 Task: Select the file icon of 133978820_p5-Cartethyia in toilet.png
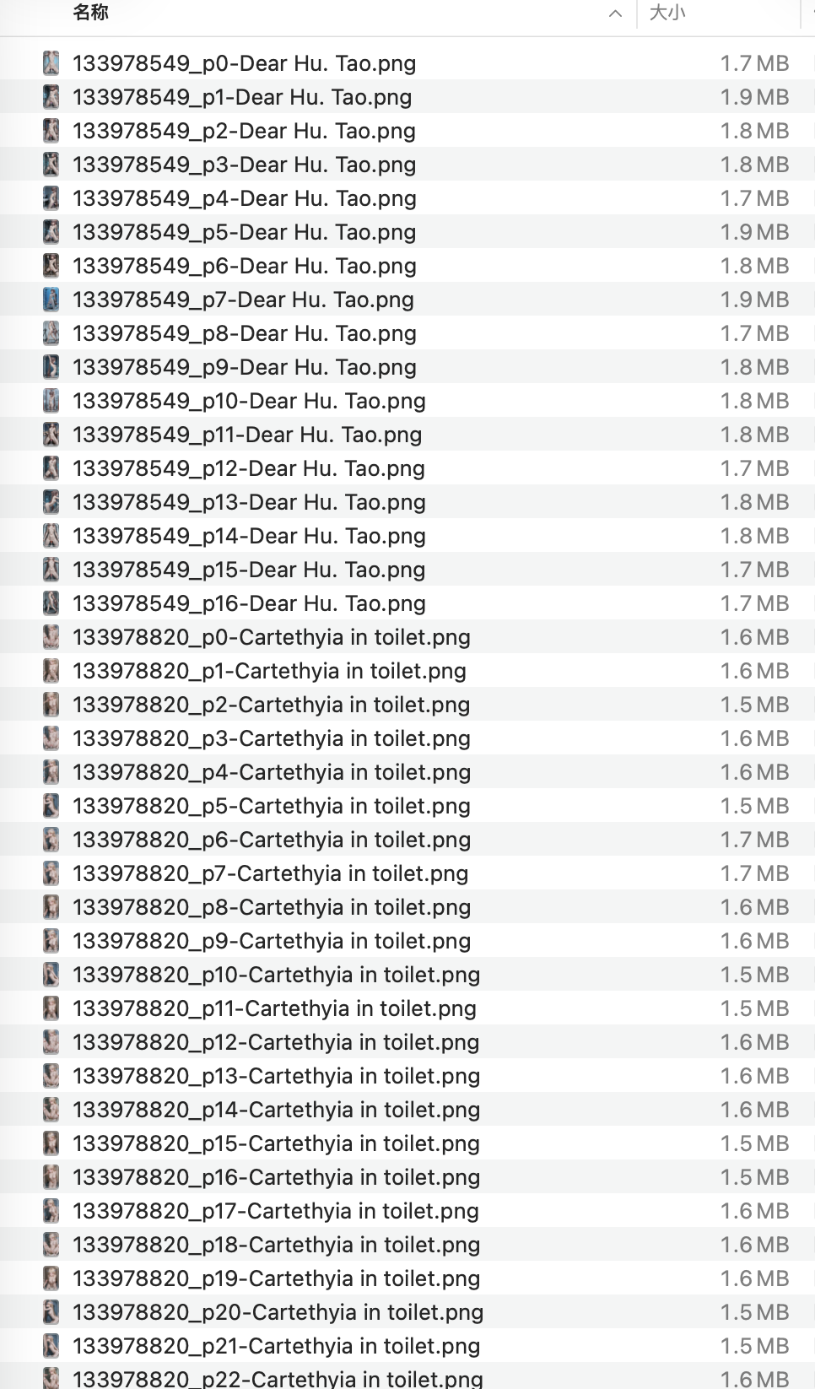(x=51, y=806)
